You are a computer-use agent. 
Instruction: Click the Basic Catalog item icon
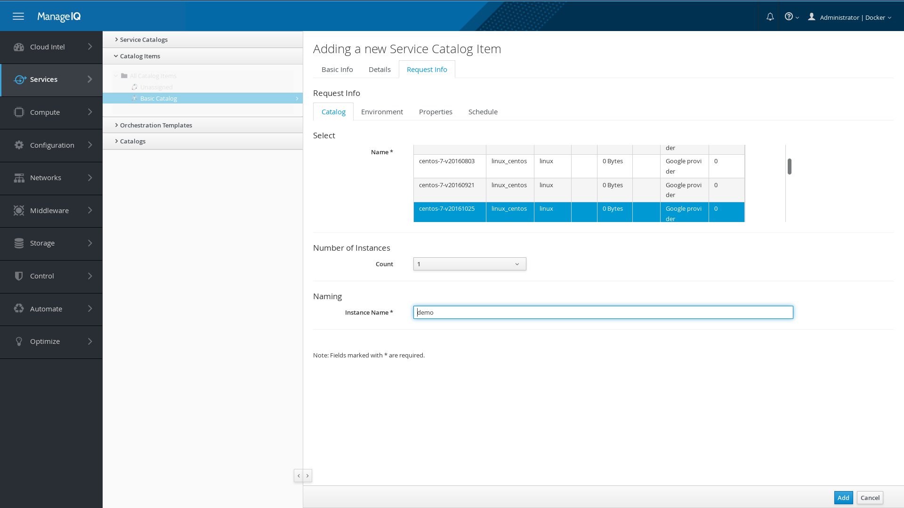[135, 98]
